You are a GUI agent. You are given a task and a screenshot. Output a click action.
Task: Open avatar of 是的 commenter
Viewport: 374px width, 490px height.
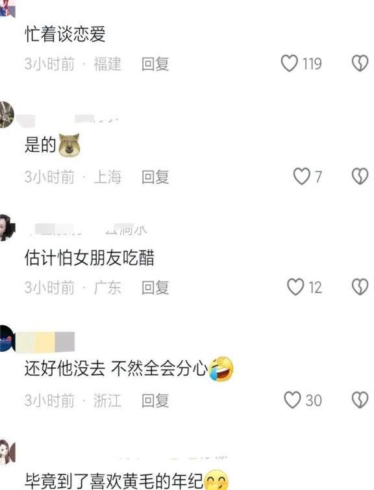point(6,115)
